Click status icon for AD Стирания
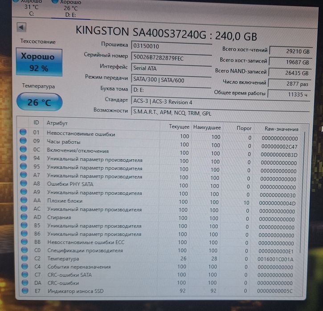Screen dimensions: 323x311 (x=24, y=217)
